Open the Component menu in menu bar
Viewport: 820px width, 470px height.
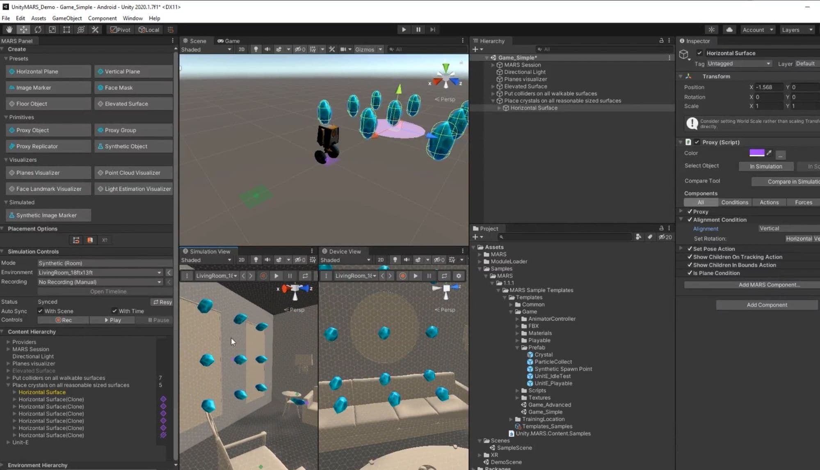click(x=102, y=18)
